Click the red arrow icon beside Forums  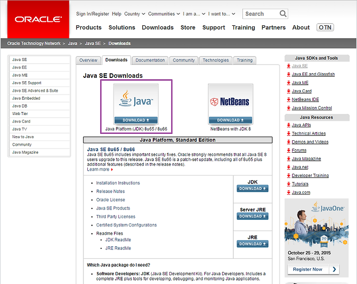point(289,150)
